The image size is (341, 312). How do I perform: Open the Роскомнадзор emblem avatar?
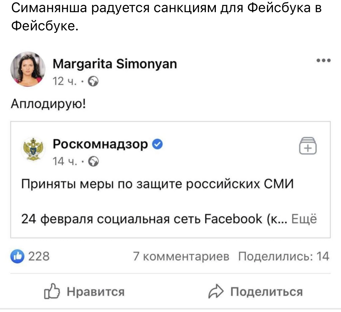click(x=34, y=149)
